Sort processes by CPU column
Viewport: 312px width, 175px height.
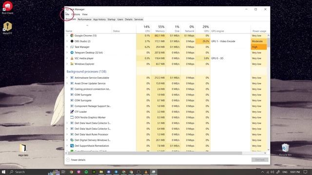click(x=143, y=29)
